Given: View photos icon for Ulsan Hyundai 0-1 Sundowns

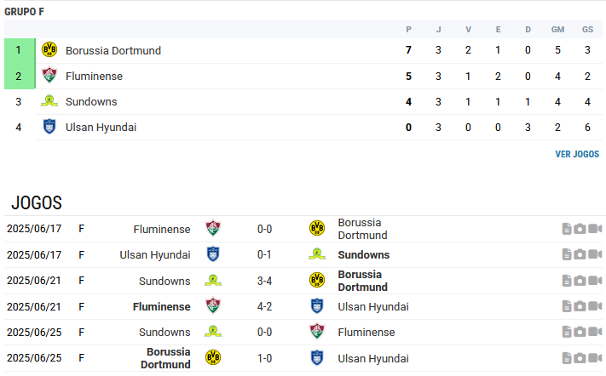Looking at the screenshot, I should (x=580, y=254).
